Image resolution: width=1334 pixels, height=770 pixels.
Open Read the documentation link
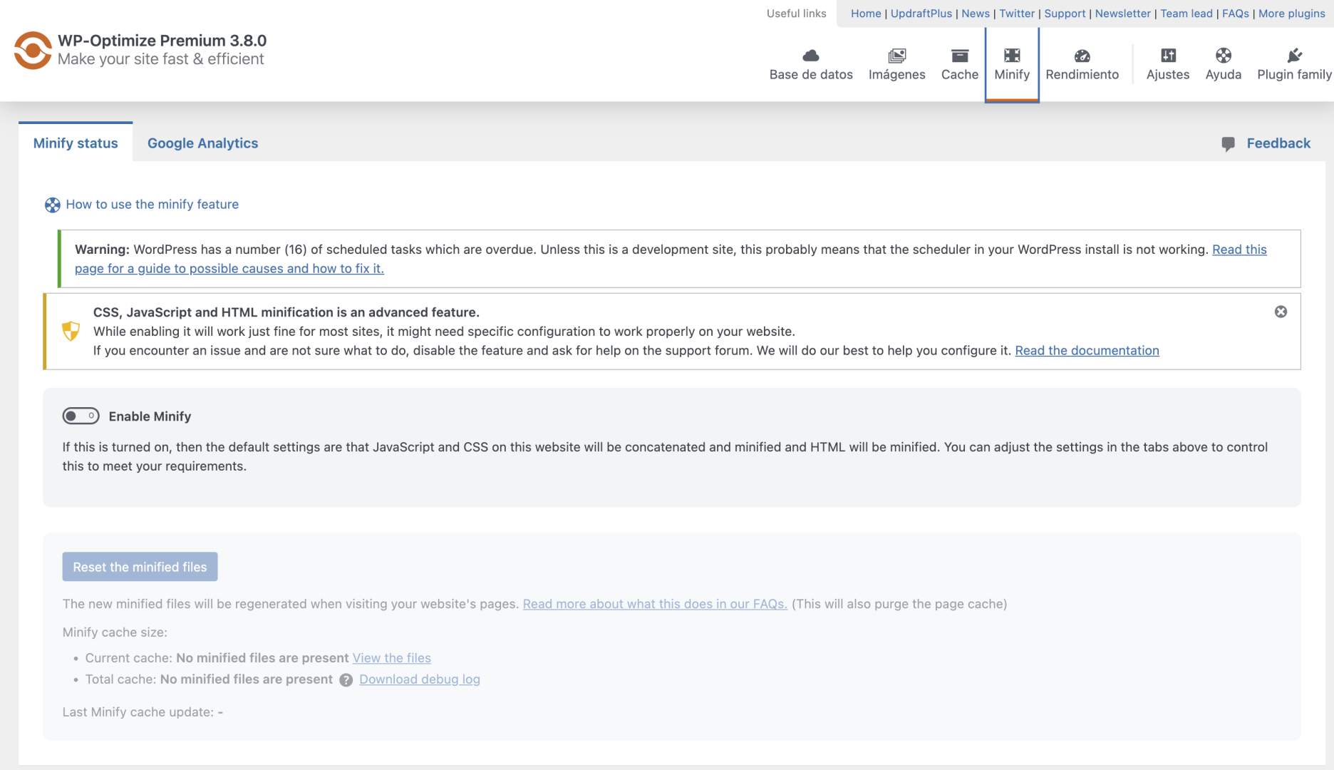coord(1087,350)
